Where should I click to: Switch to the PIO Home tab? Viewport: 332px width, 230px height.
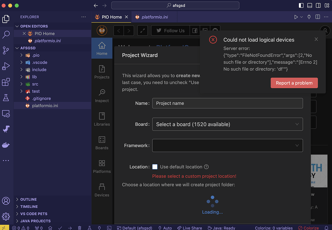click(x=112, y=17)
